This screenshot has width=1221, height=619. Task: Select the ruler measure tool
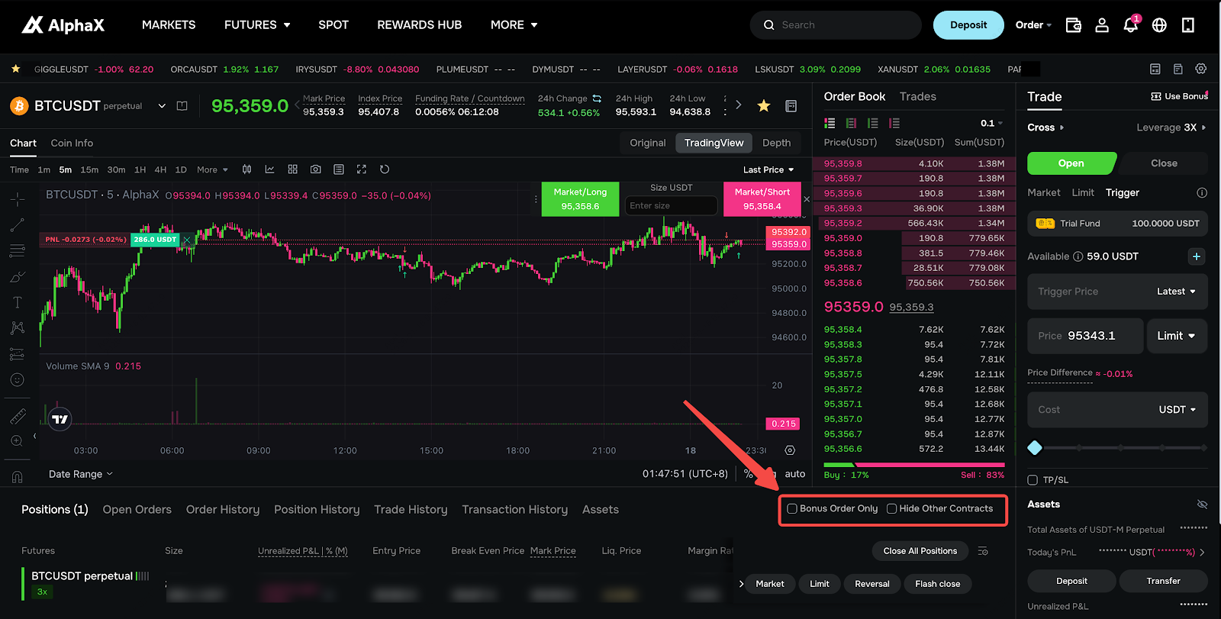pos(18,416)
